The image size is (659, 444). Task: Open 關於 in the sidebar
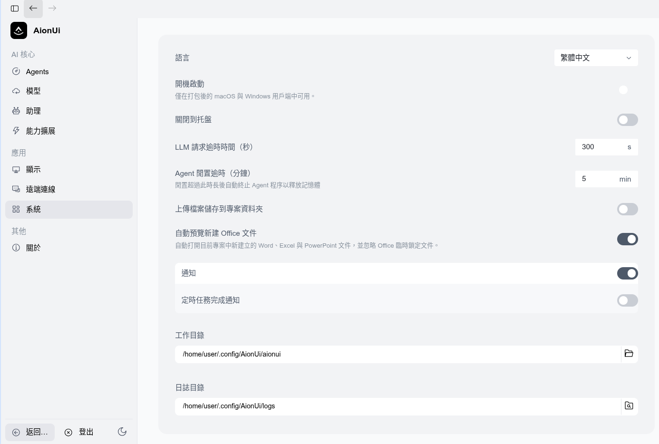point(69,248)
